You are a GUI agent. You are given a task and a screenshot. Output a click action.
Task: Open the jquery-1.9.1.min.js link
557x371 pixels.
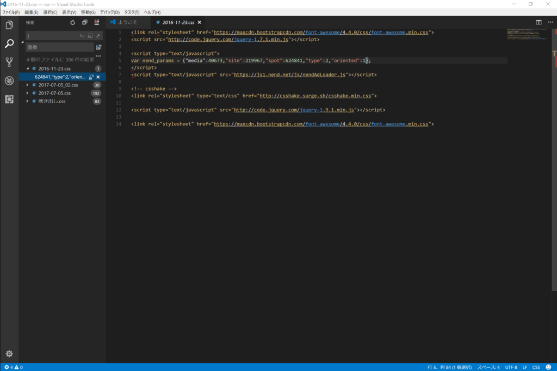click(294, 110)
